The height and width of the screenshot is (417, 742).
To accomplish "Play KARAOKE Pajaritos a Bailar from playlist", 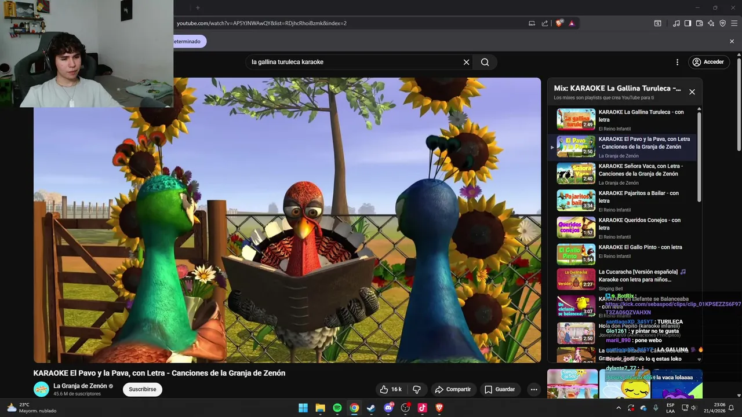I will click(623, 200).
